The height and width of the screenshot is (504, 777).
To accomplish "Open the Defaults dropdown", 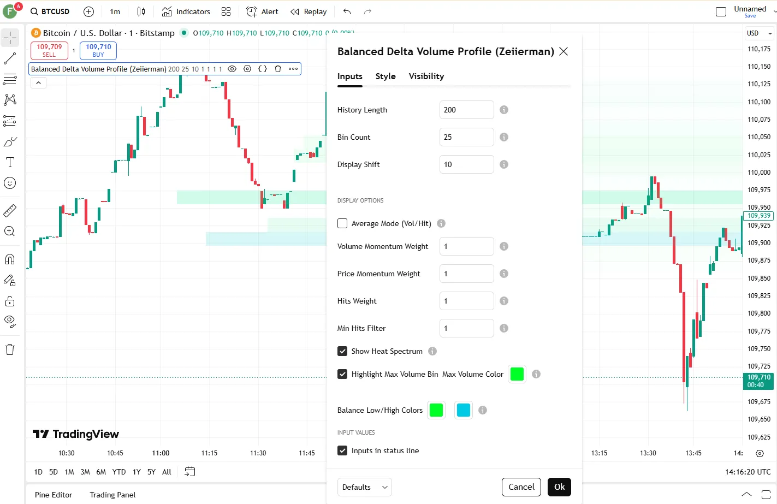I will pos(365,487).
